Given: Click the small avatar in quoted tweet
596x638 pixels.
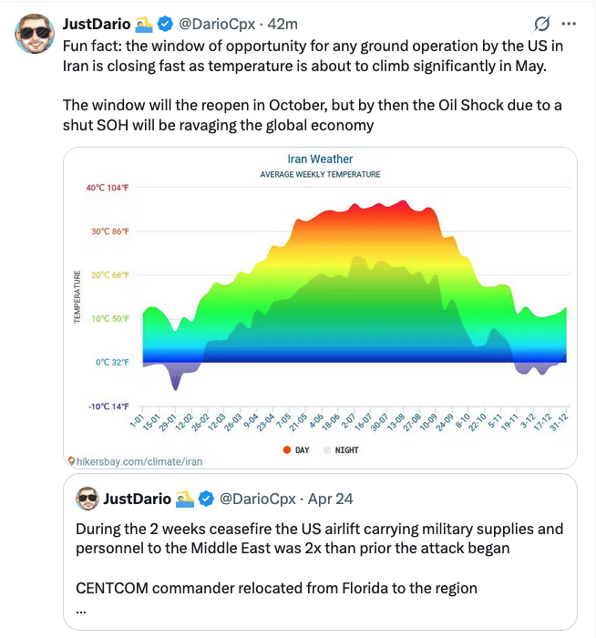Looking at the screenshot, I should 87,499.
